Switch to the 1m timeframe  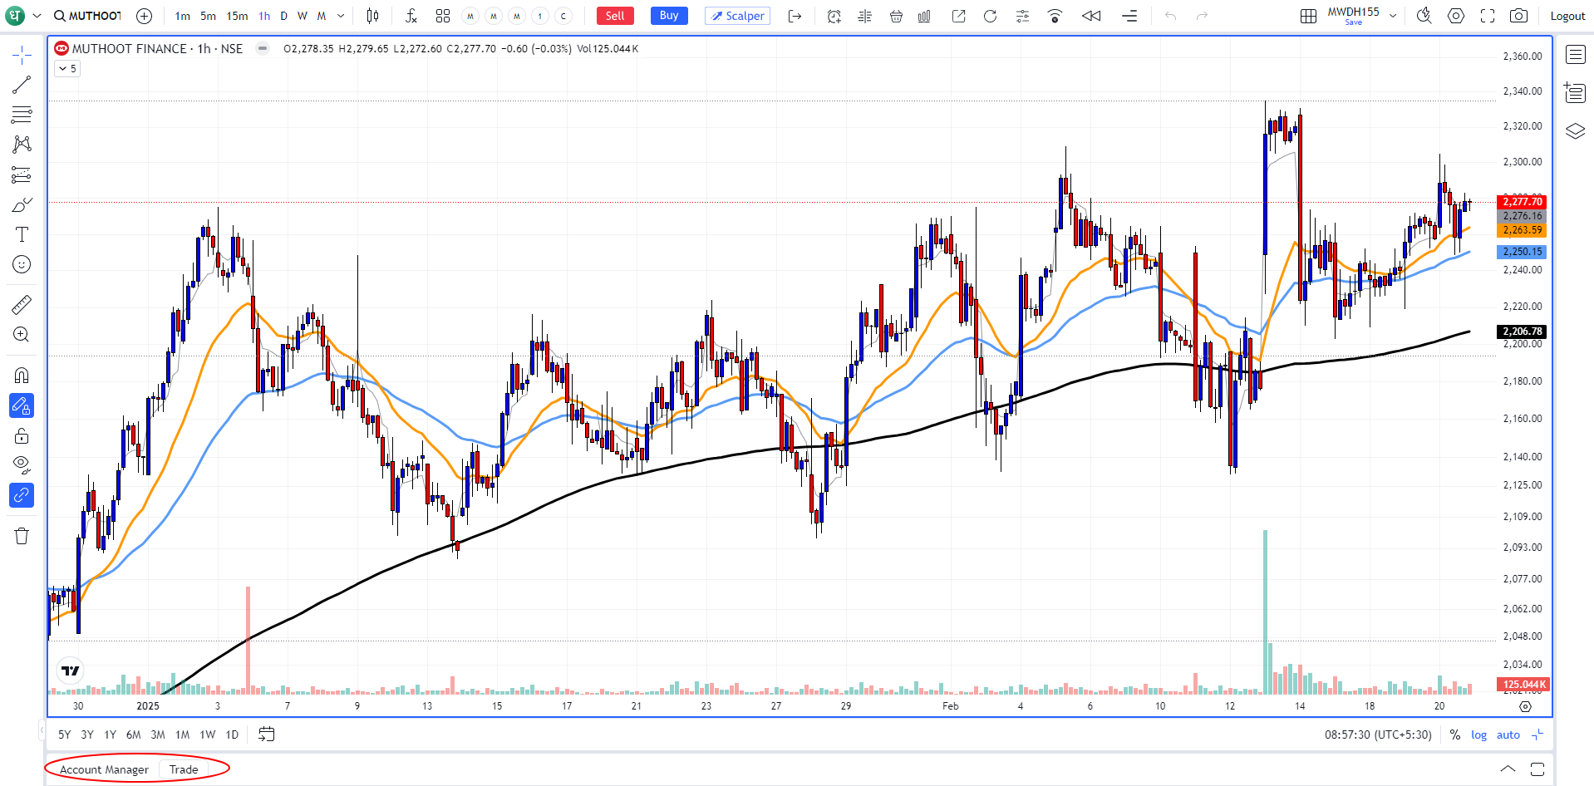[x=183, y=16]
